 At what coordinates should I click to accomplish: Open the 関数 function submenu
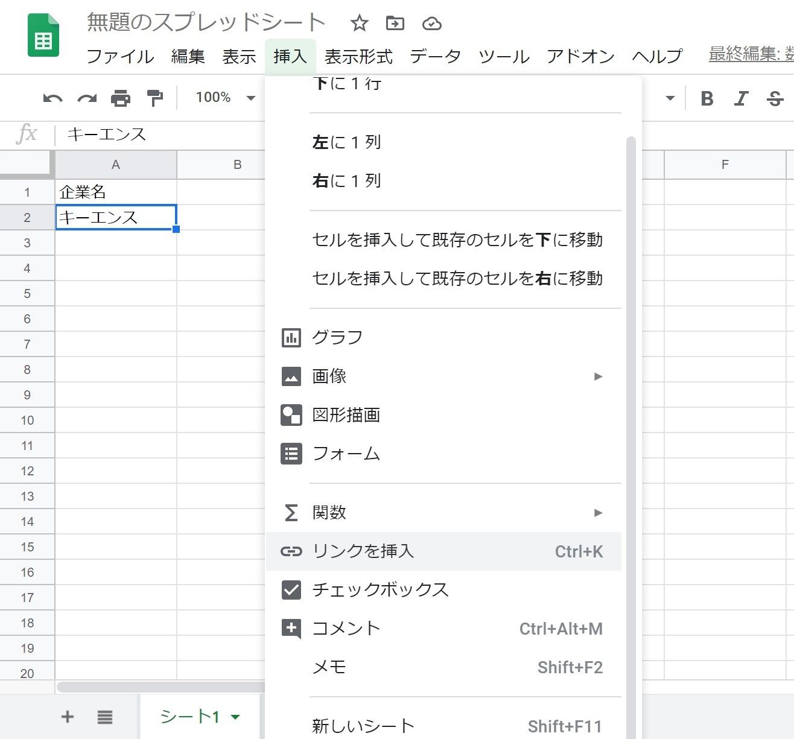(443, 512)
